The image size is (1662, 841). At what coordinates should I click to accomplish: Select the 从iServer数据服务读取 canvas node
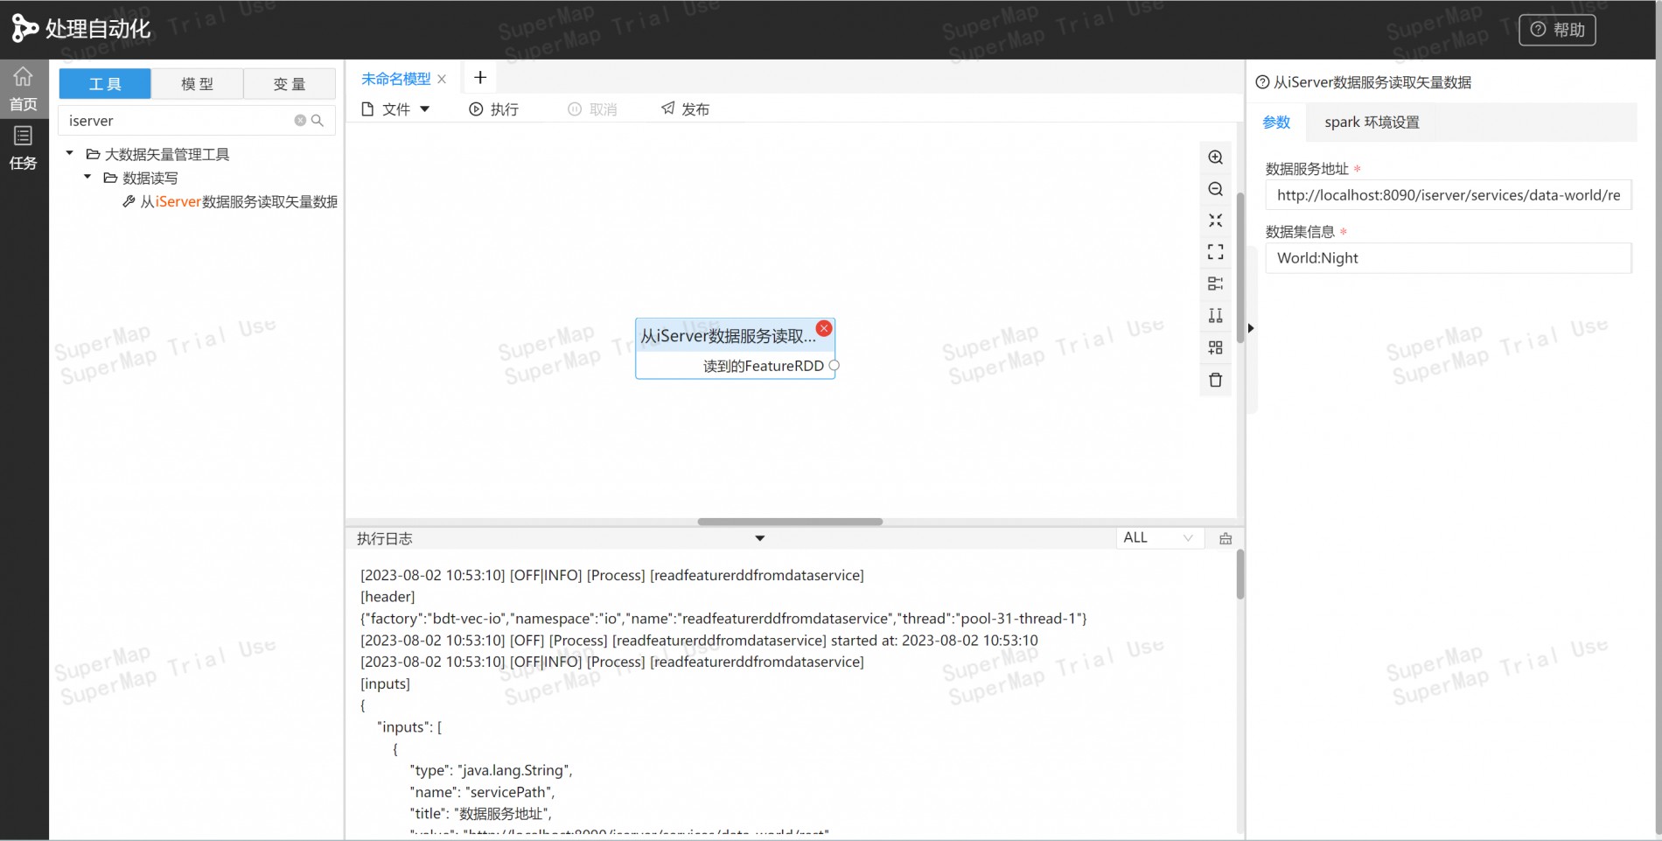(x=735, y=348)
